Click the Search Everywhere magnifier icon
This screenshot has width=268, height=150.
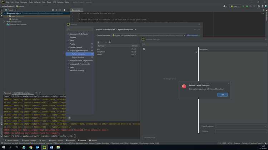tap(259, 6)
